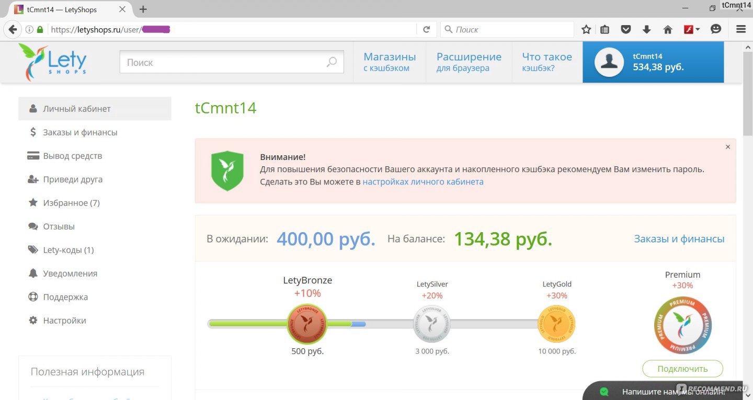Viewport: 753px width, 400px height.
Task: Open the downloads arrow icon
Action: 647,30
